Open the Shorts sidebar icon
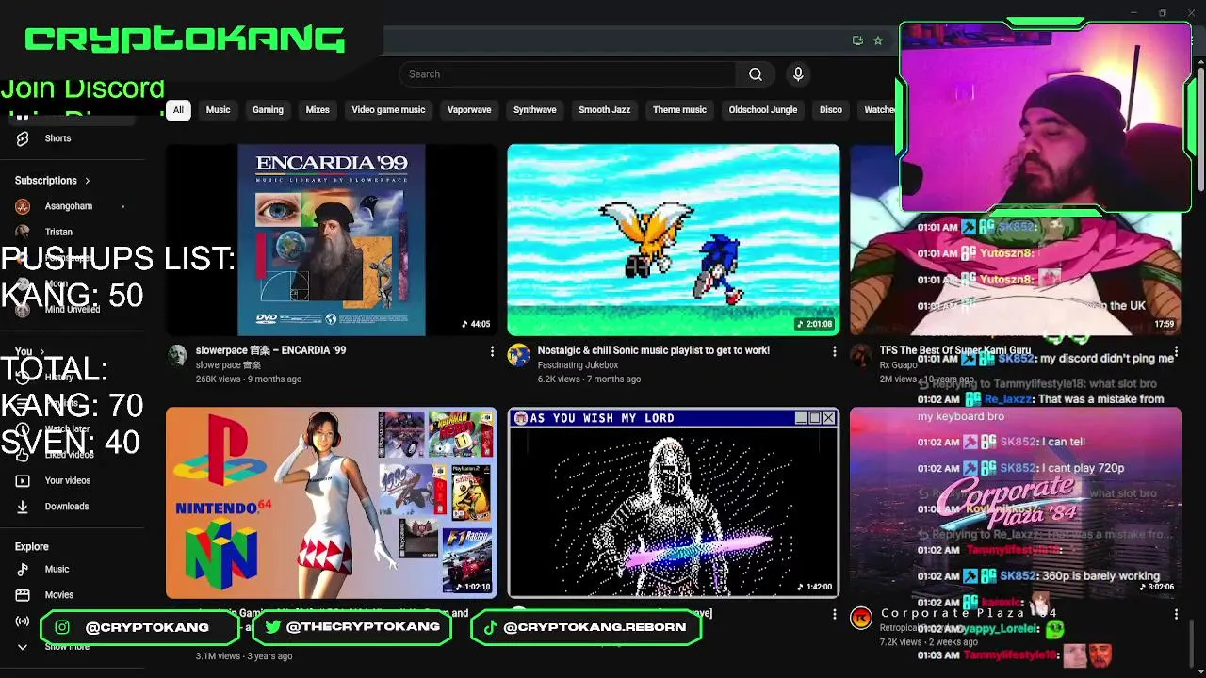This screenshot has width=1206, height=678. pos(23,138)
